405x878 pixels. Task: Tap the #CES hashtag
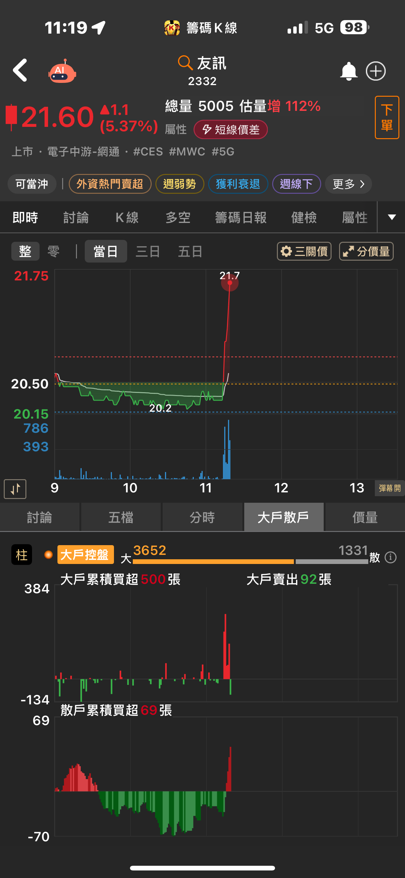pyautogui.click(x=148, y=152)
